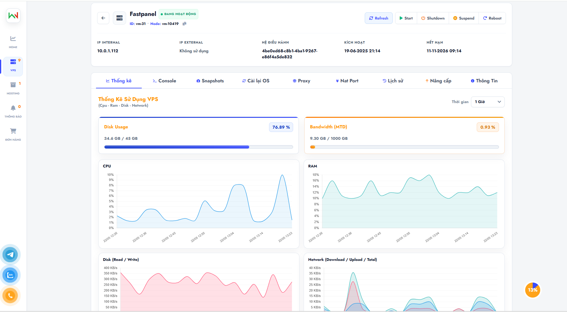
Task: Open the Đơn Hàng cart icon
Action: point(13,135)
